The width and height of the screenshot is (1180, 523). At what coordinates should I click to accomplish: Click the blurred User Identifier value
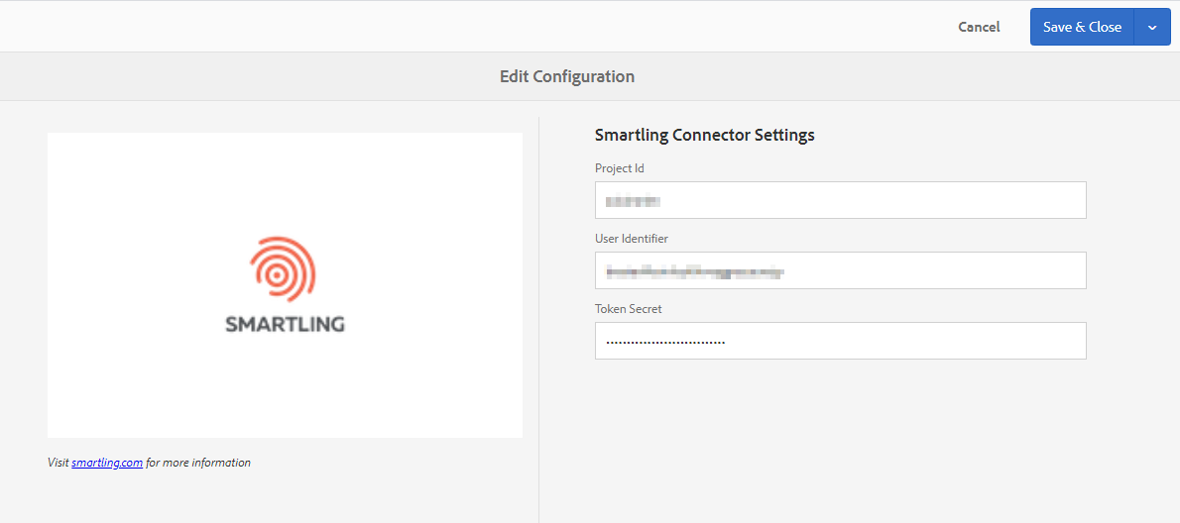[x=695, y=273]
